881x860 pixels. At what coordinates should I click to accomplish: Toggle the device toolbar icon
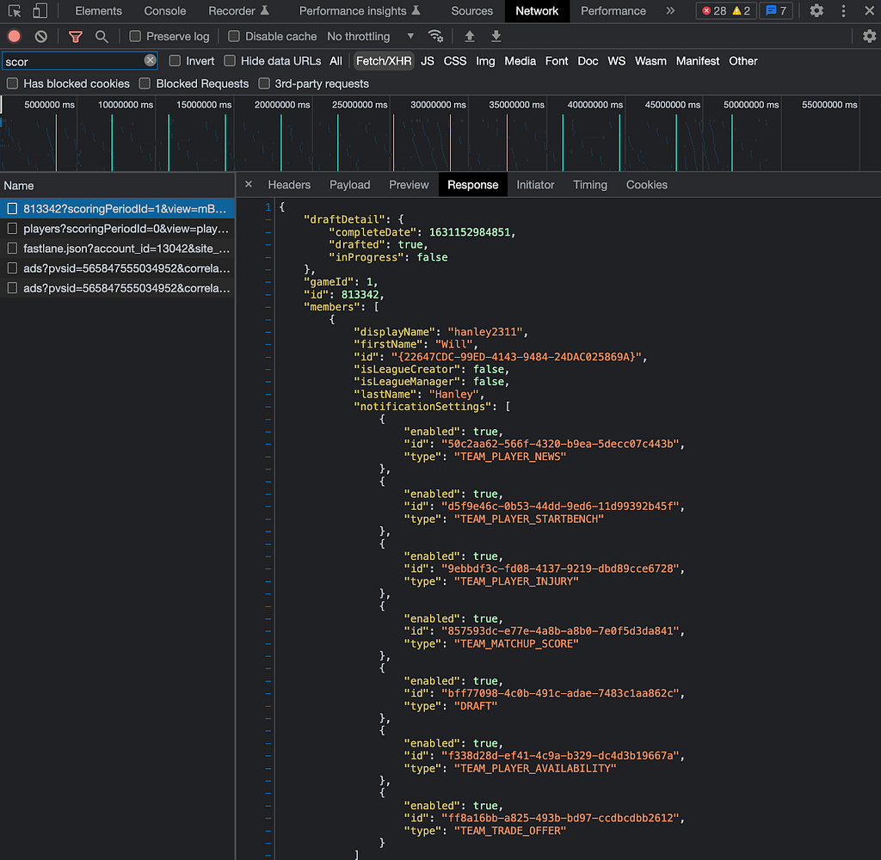[40, 10]
